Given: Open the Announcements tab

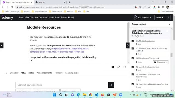Looking at the screenshot, I should point(44,73).
